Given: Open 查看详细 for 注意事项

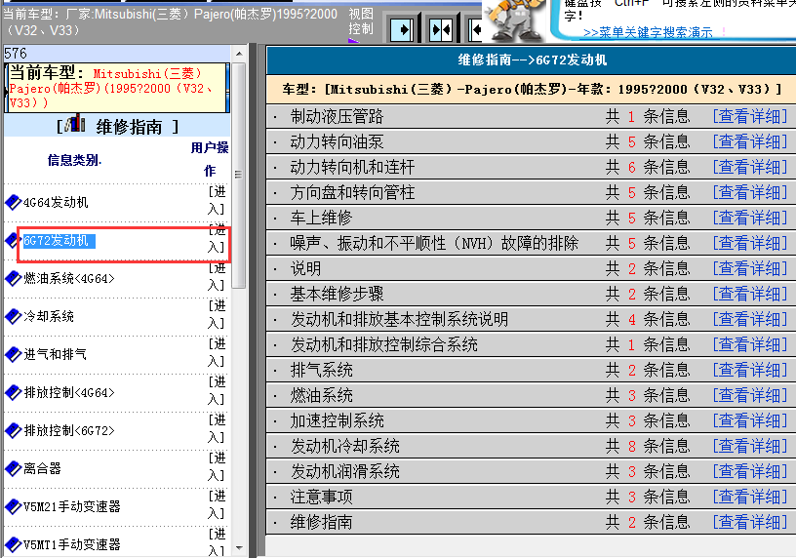Looking at the screenshot, I should pyautogui.click(x=750, y=498).
